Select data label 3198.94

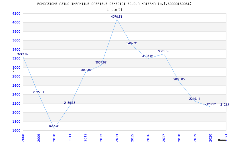148,56
